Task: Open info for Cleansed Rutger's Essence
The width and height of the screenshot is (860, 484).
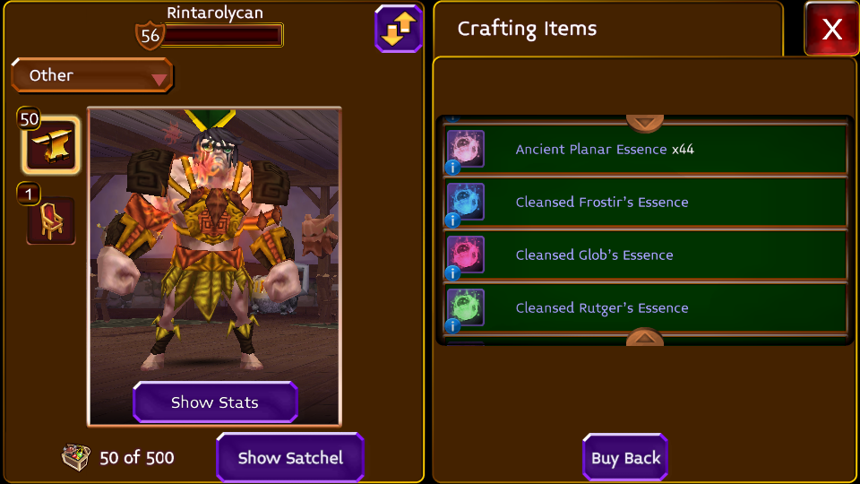Action: coord(452,325)
